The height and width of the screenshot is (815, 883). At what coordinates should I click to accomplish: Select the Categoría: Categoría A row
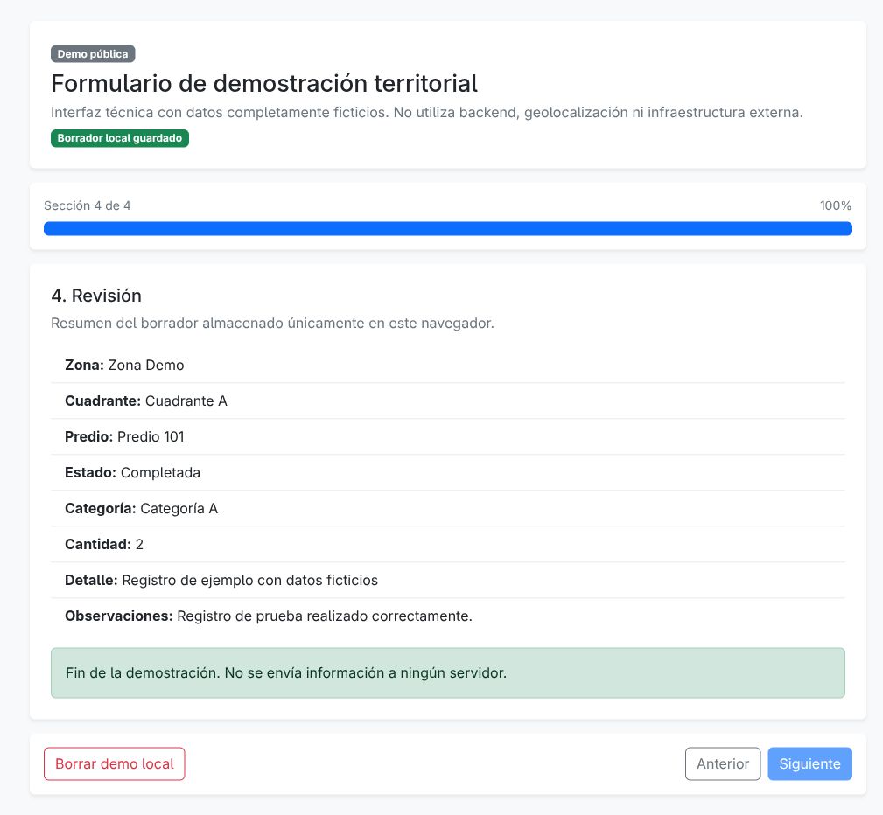click(x=448, y=508)
